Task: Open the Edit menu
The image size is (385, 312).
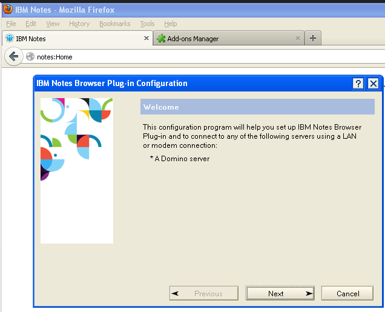Action: click(x=31, y=24)
